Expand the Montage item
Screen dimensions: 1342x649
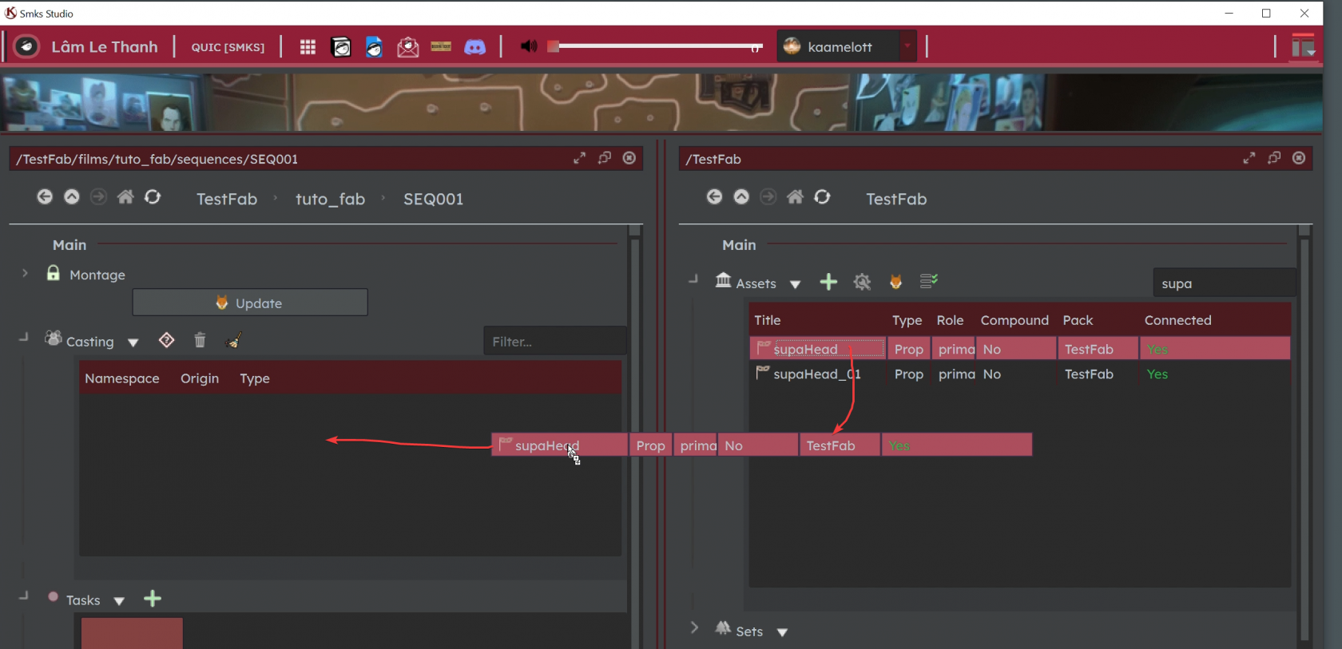pyautogui.click(x=25, y=273)
